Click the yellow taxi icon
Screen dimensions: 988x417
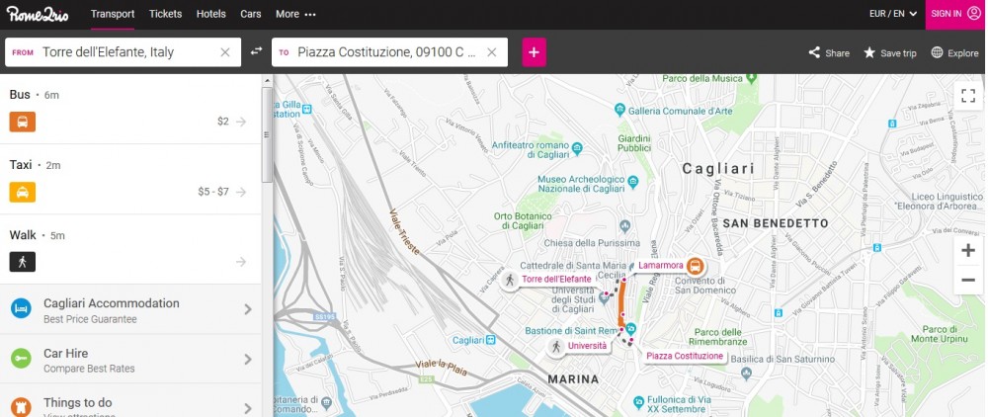pyautogui.click(x=23, y=192)
